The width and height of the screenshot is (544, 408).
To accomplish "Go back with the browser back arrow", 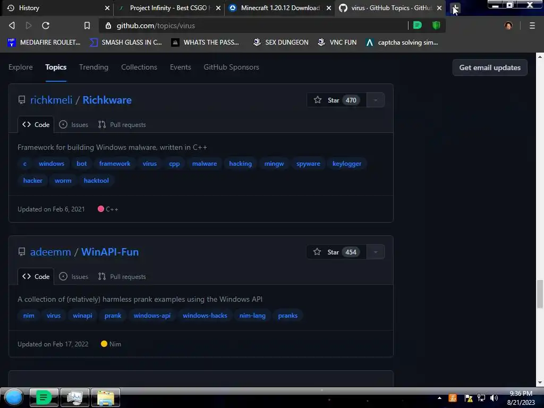I will (x=12, y=25).
